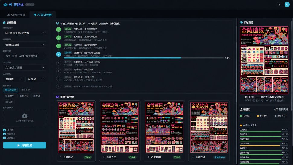Click the 色彩协调性 96/100 score row
Screen dimensions: 293x165
(264, 154)
